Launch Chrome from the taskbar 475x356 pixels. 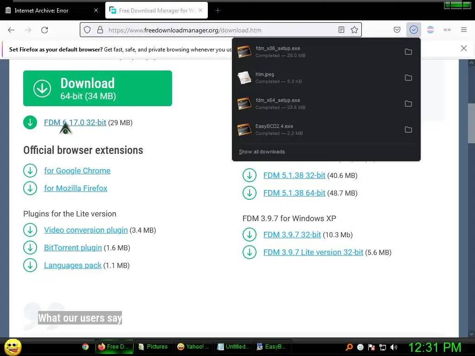tap(85, 347)
